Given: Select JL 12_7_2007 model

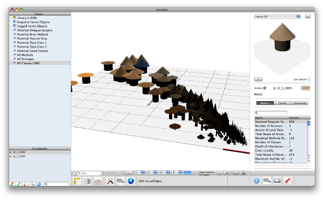Looking at the screenshot, I should coord(40,156).
